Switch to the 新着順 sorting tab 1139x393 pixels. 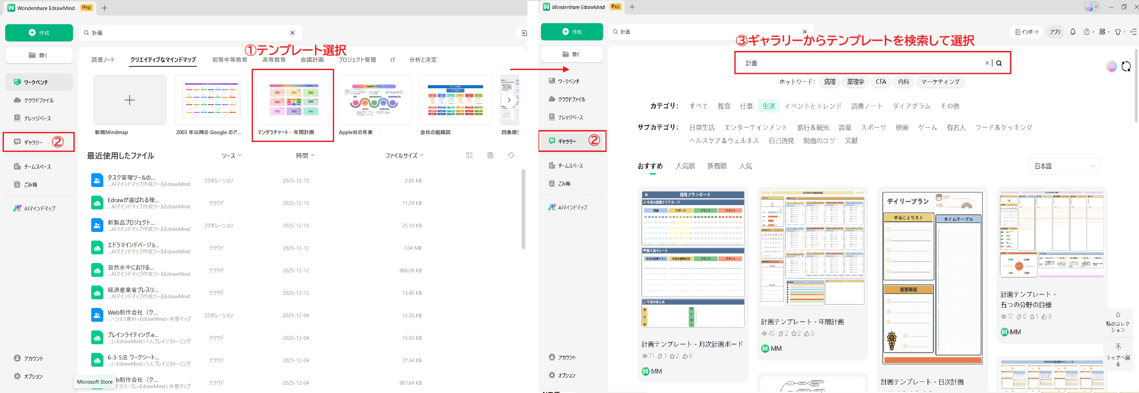pos(717,166)
